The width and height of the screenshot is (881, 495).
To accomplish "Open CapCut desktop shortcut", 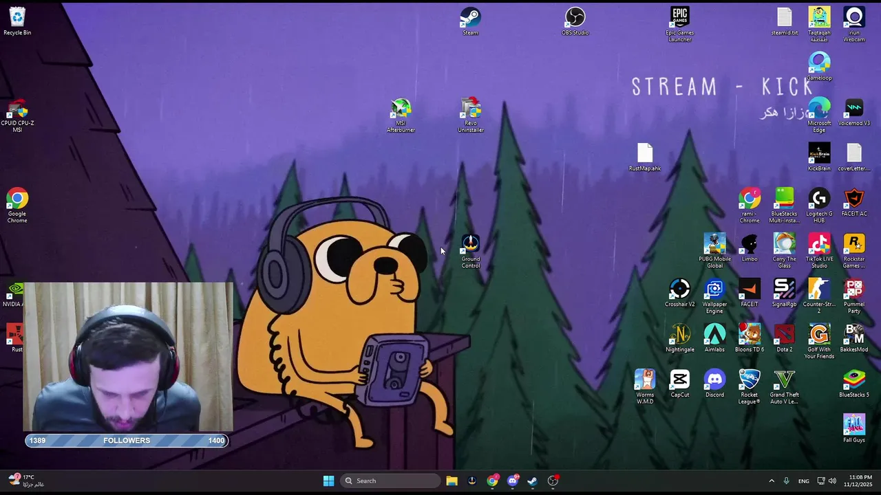I will (x=679, y=384).
